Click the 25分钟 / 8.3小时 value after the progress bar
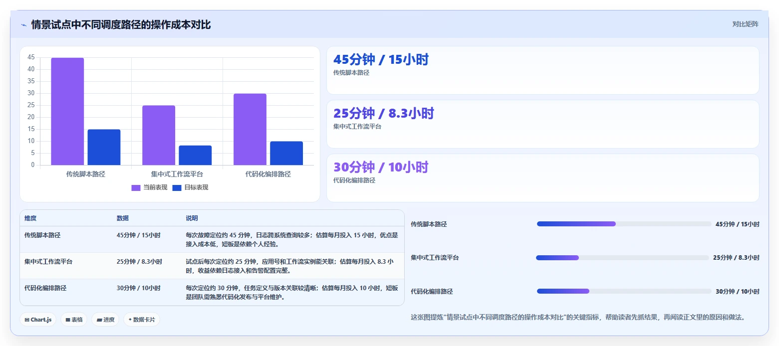The width and height of the screenshot is (779, 346). [737, 258]
